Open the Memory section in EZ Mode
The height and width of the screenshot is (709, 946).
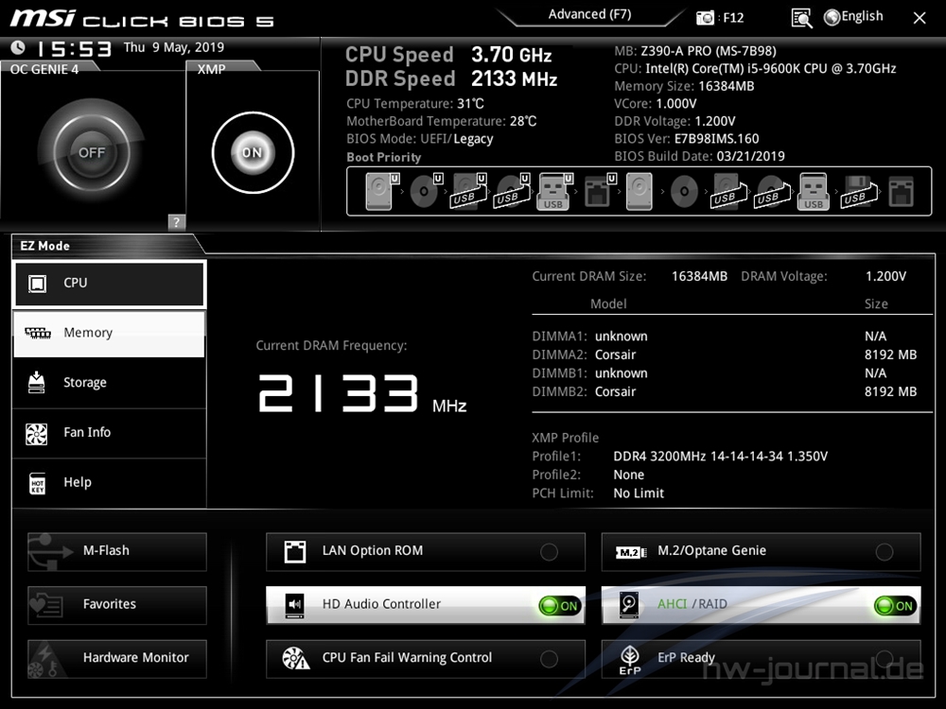[x=109, y=334]
